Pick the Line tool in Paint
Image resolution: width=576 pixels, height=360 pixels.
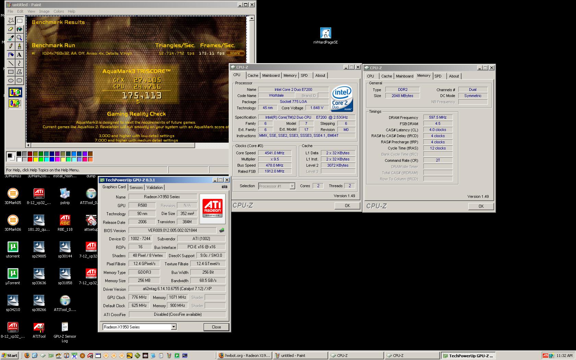coord(11,63)
